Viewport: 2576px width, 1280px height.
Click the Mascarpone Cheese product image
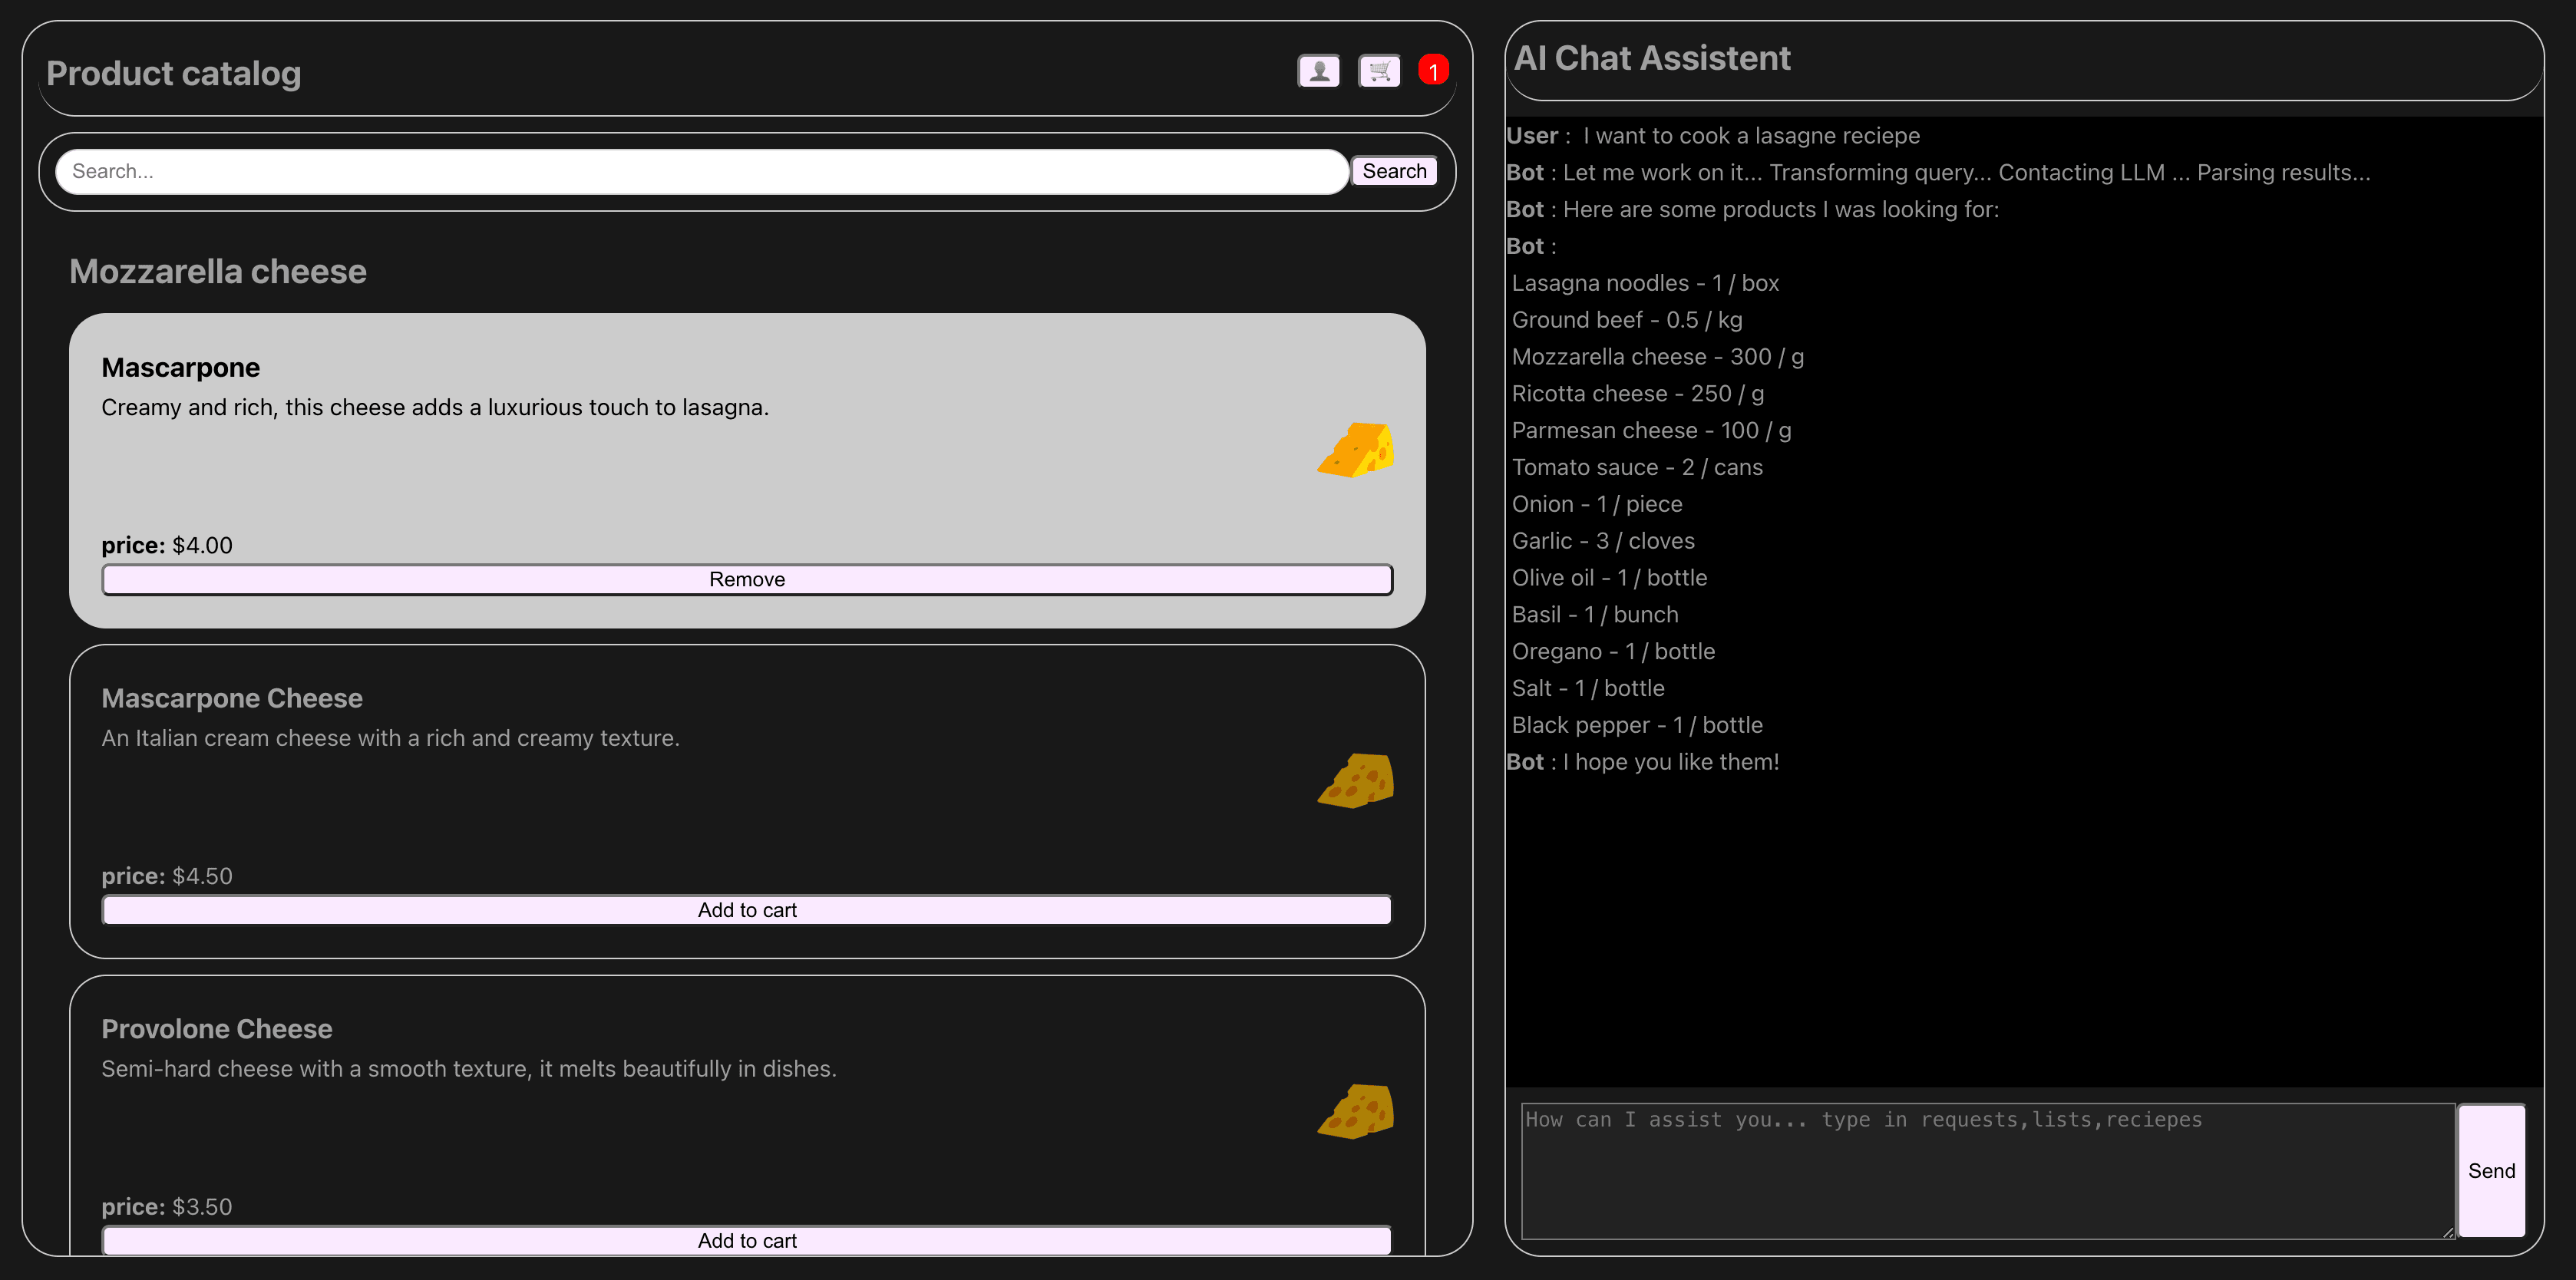tap(1355, 780)
